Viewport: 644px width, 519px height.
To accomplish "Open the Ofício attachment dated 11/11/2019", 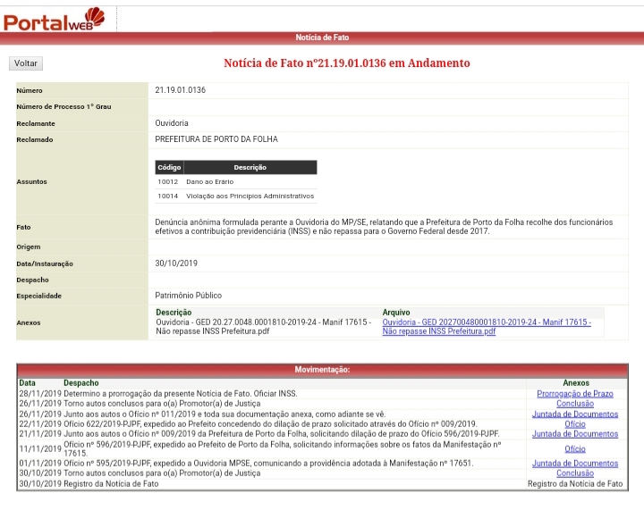I will click(574, 448).
